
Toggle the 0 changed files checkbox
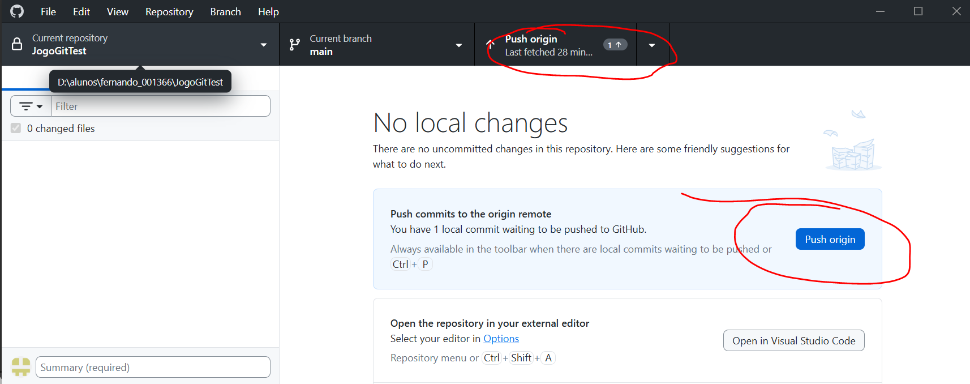pos(16,129)
